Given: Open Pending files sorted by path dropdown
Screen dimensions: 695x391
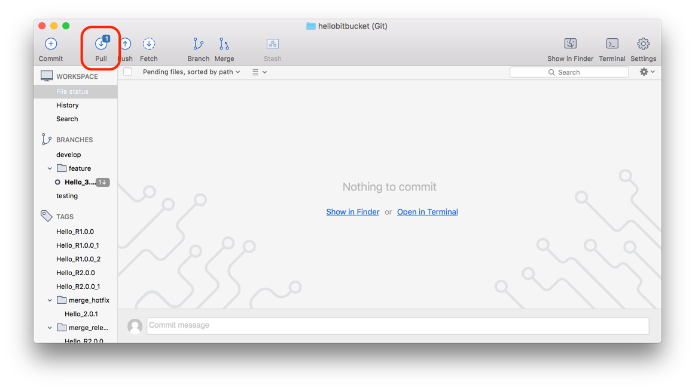Looking at the screenshot, I should coord(191,72).
